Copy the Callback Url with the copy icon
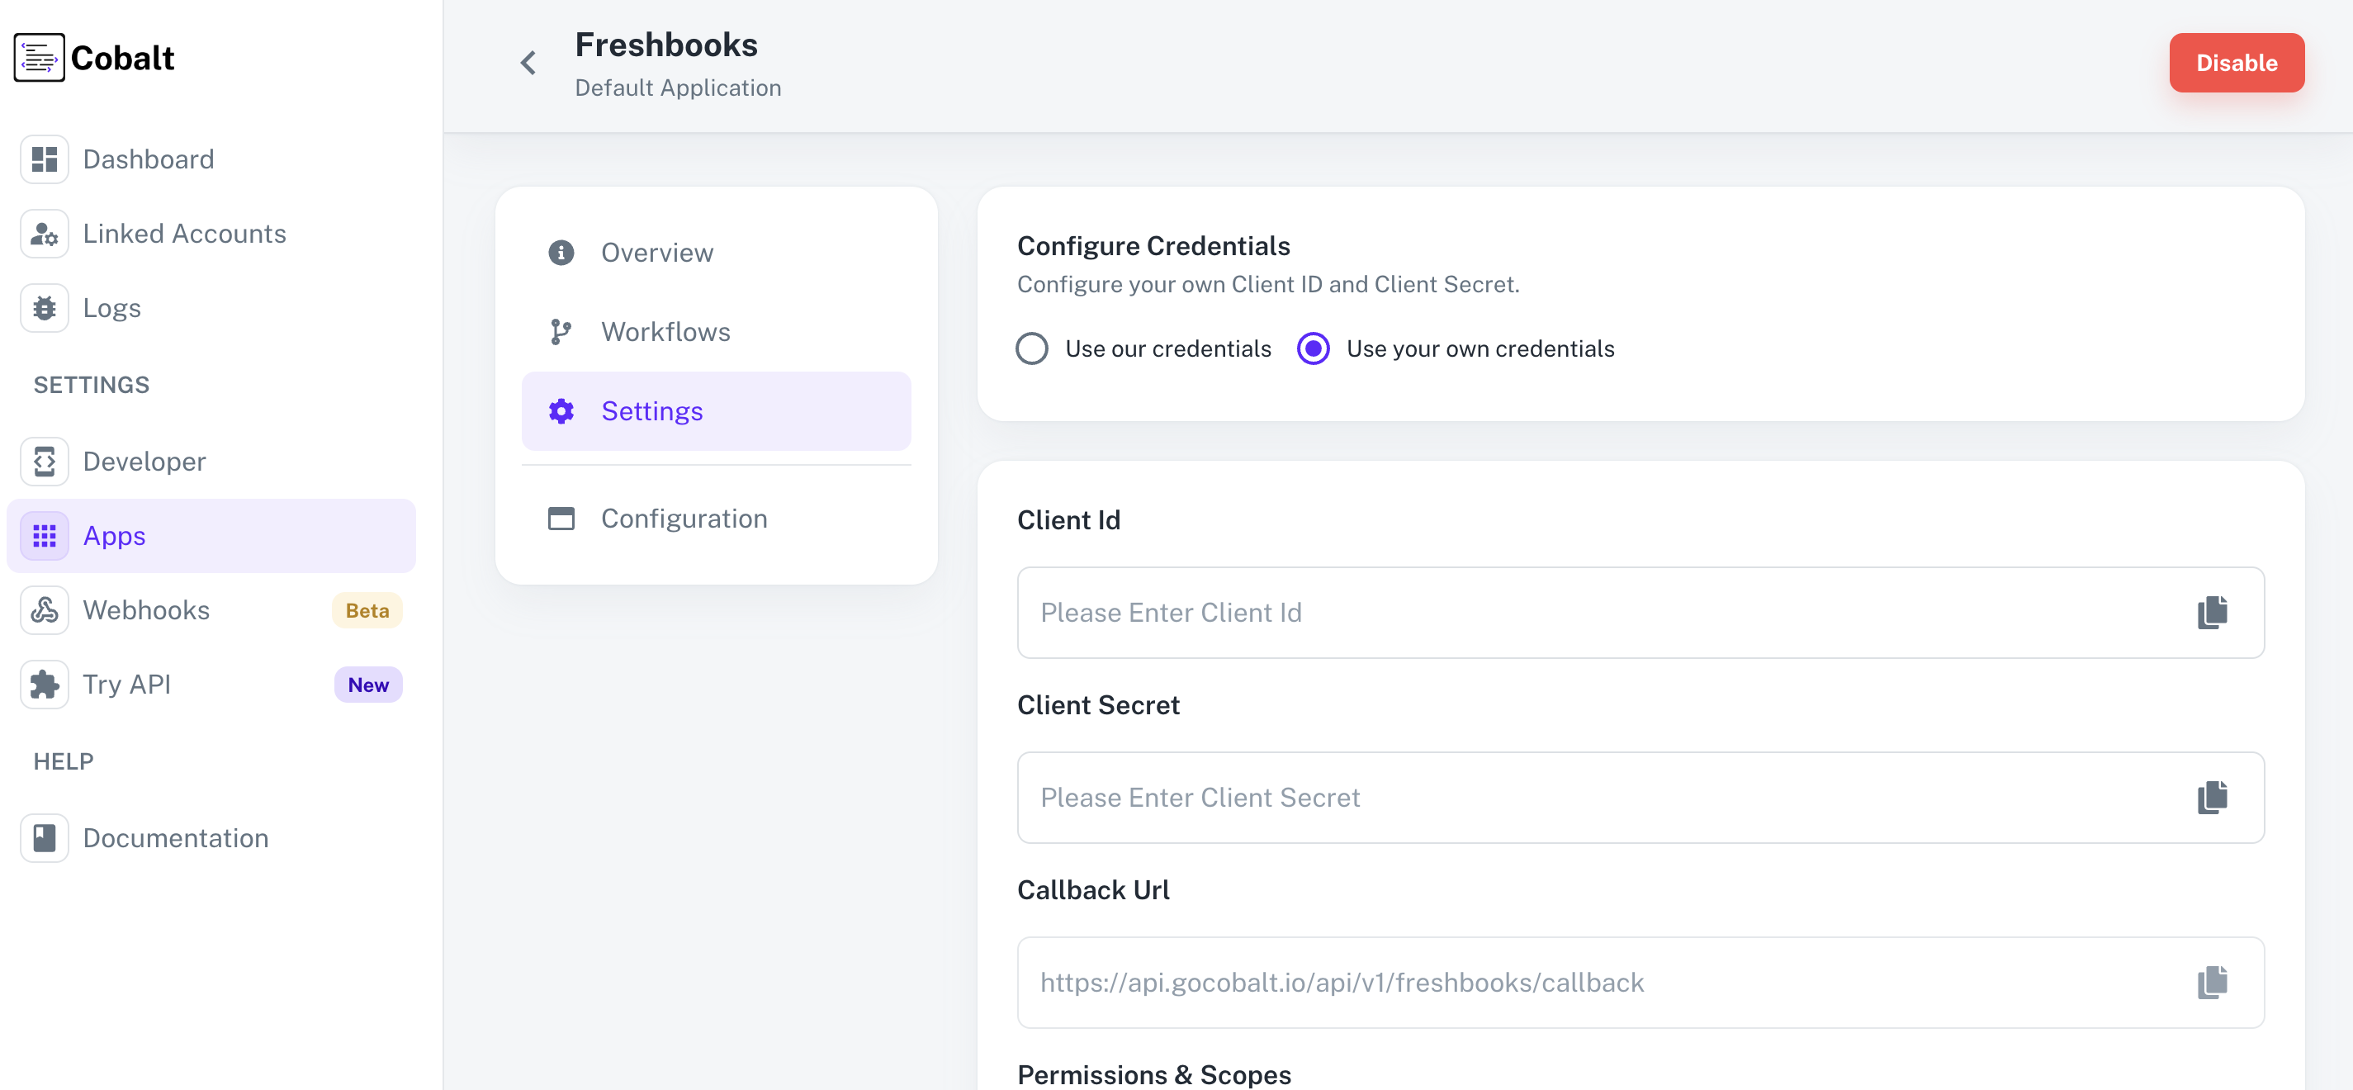This screenshot has height=1090, width=2353. [2212, 982]
